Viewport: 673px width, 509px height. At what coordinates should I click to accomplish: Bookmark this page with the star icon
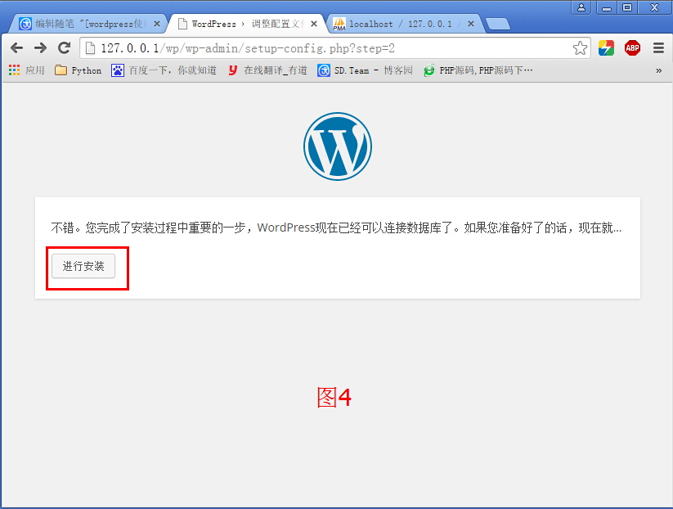click(x=580, y=48)
